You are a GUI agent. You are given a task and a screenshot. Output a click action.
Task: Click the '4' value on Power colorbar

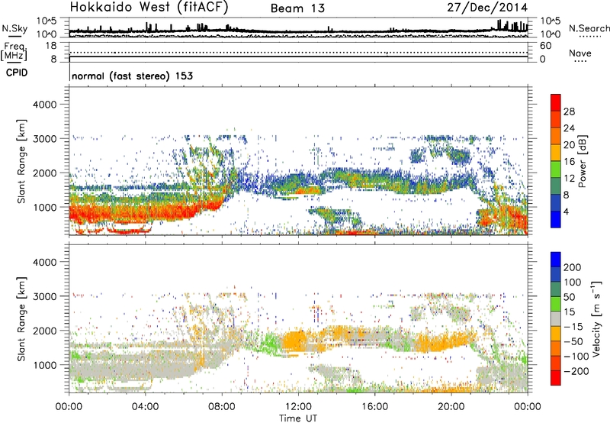point(567,211)
